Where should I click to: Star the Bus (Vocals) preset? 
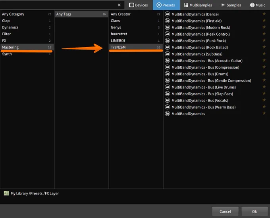[x=264, y=100]
